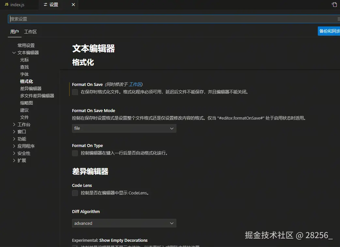340x247 pixels.
Task: Expand the 窗口 tree chevron
Action: [x=14, y=132]
